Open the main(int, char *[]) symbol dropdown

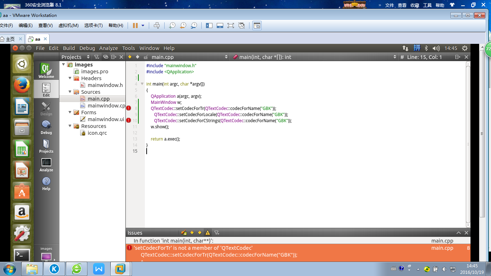314,57
